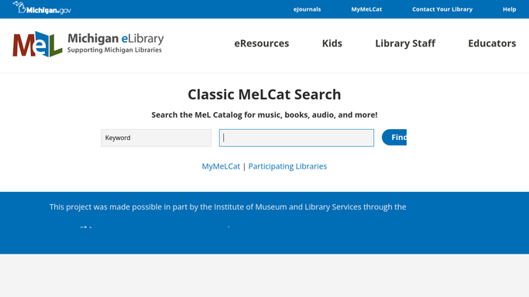Screen dimensions: 529x297
Task: Open the Library Staff section
Action: coord(405,43)
